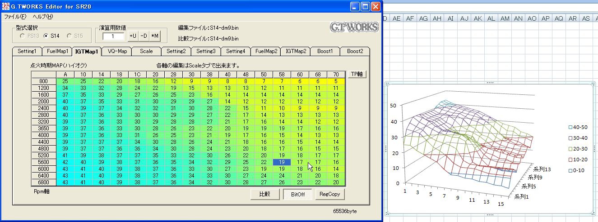Click the column header 70
The image size is (598, 222).
(x=336, y=74)
